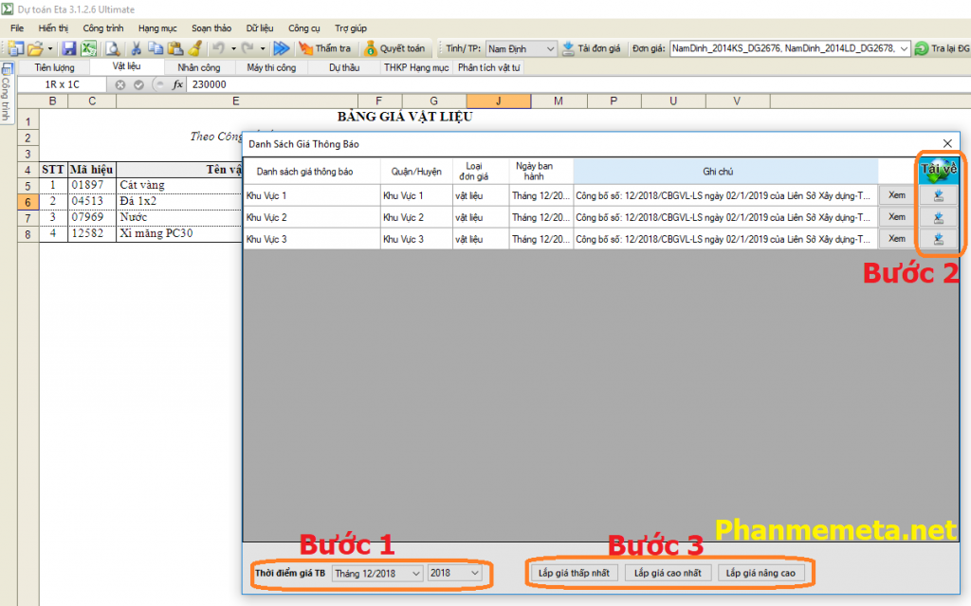Screen dimensions: 971x606
Task: Open the Công trình menu
Action: (102, 28)
